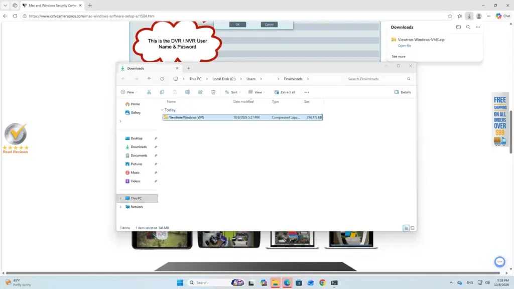Screen dimensions: 514x289
Task: Select the Viewtron-Windows-VMS file row
Action: (x=242, y=117)
